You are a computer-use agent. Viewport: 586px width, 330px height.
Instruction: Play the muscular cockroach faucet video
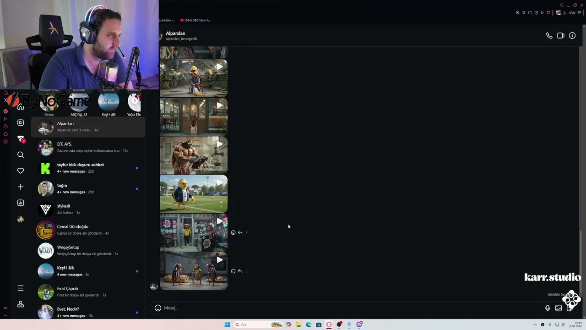click(194, 155)
